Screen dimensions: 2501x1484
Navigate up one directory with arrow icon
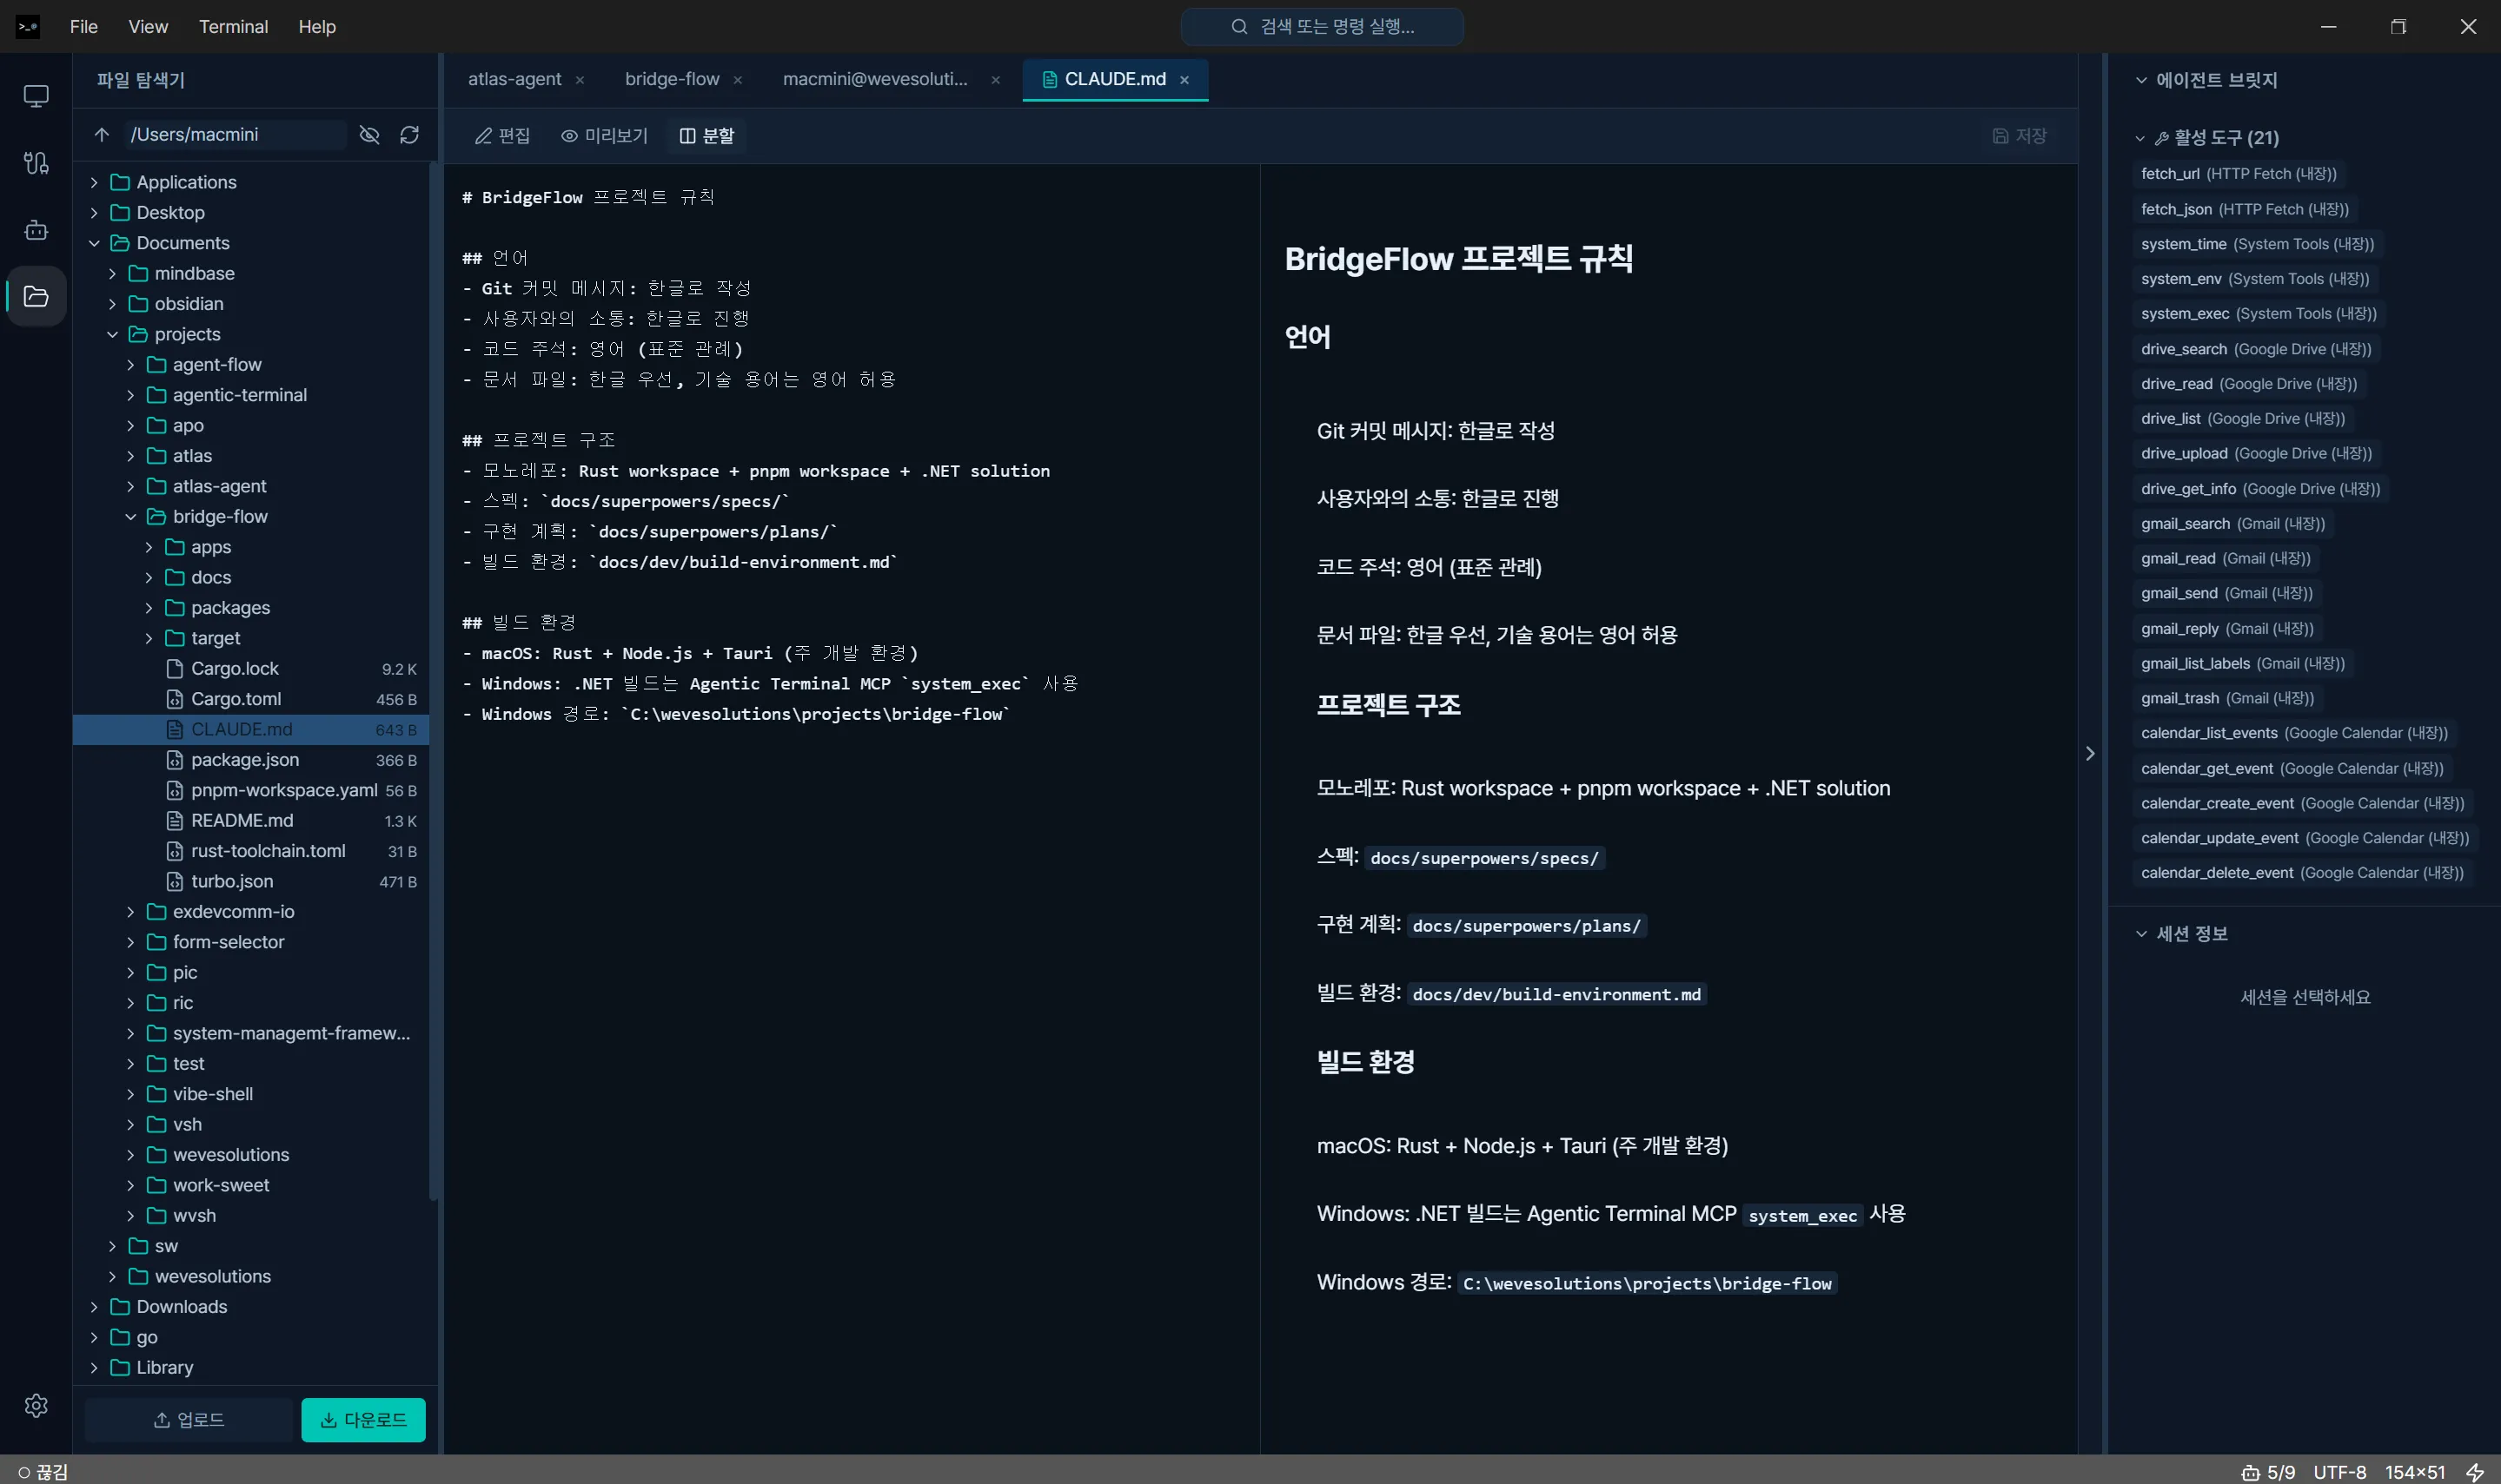pyautogui.click(x=101, y=134)
